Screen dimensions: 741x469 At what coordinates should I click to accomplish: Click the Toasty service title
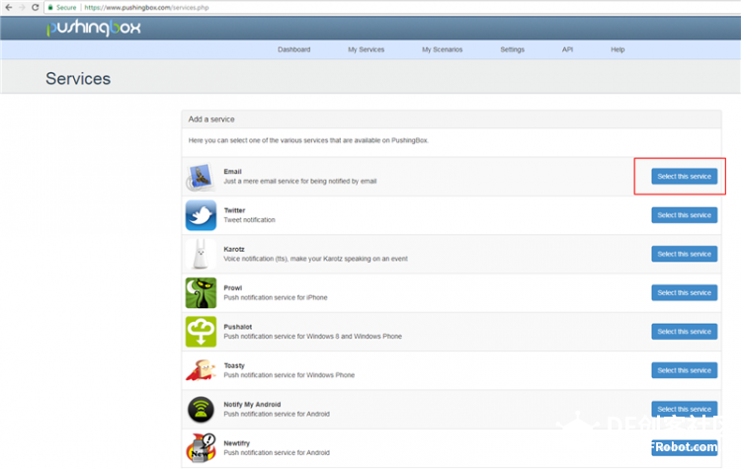(x=234, y=365)
